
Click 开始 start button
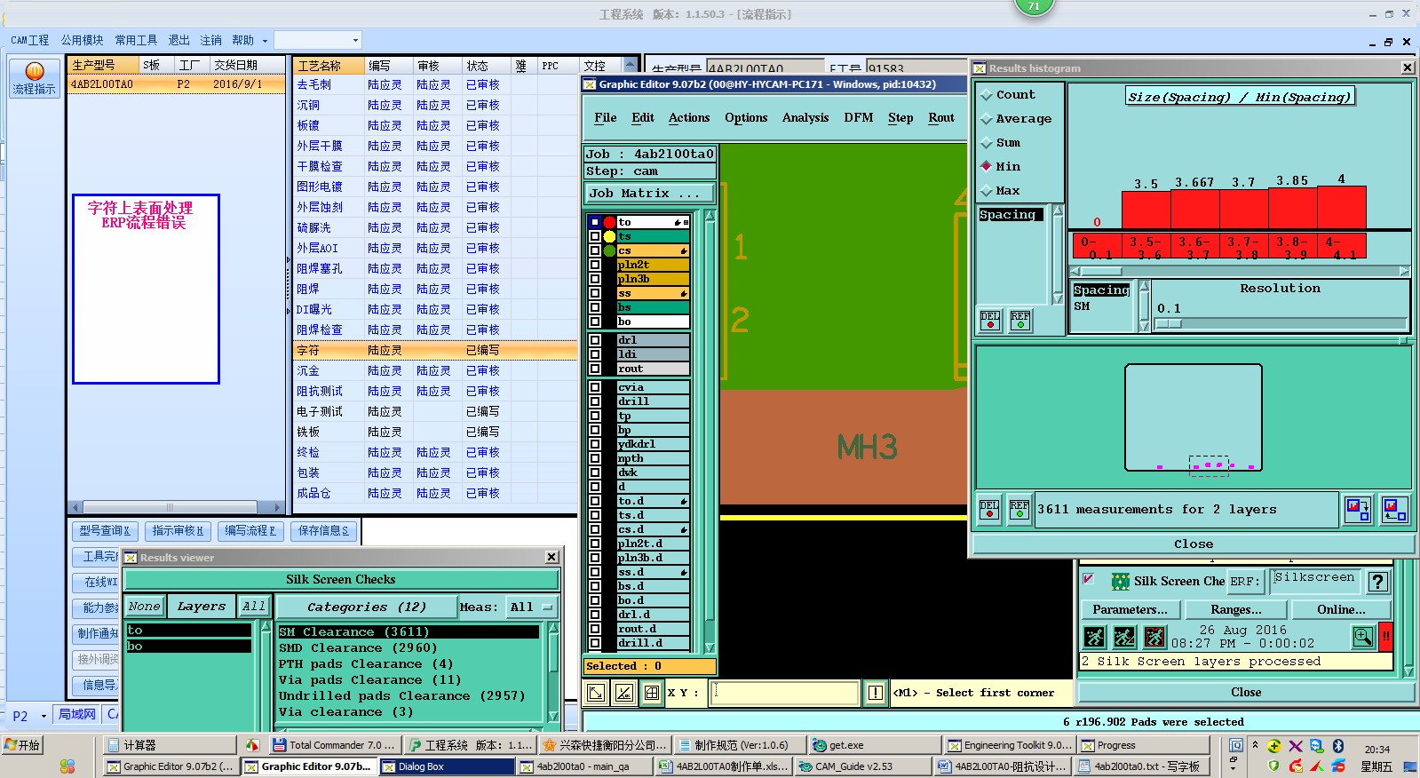point(22,745)
